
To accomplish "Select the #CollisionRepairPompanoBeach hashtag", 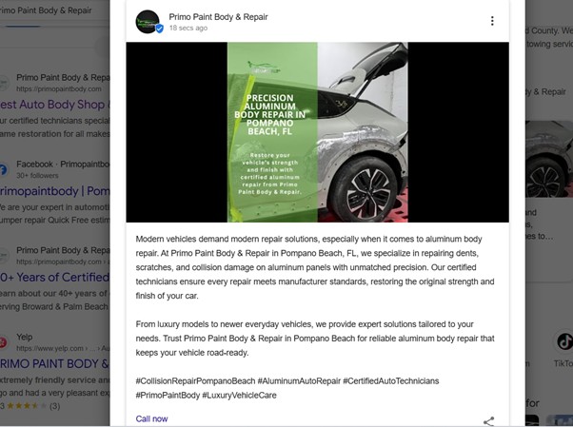I will [x=195, y=381].
